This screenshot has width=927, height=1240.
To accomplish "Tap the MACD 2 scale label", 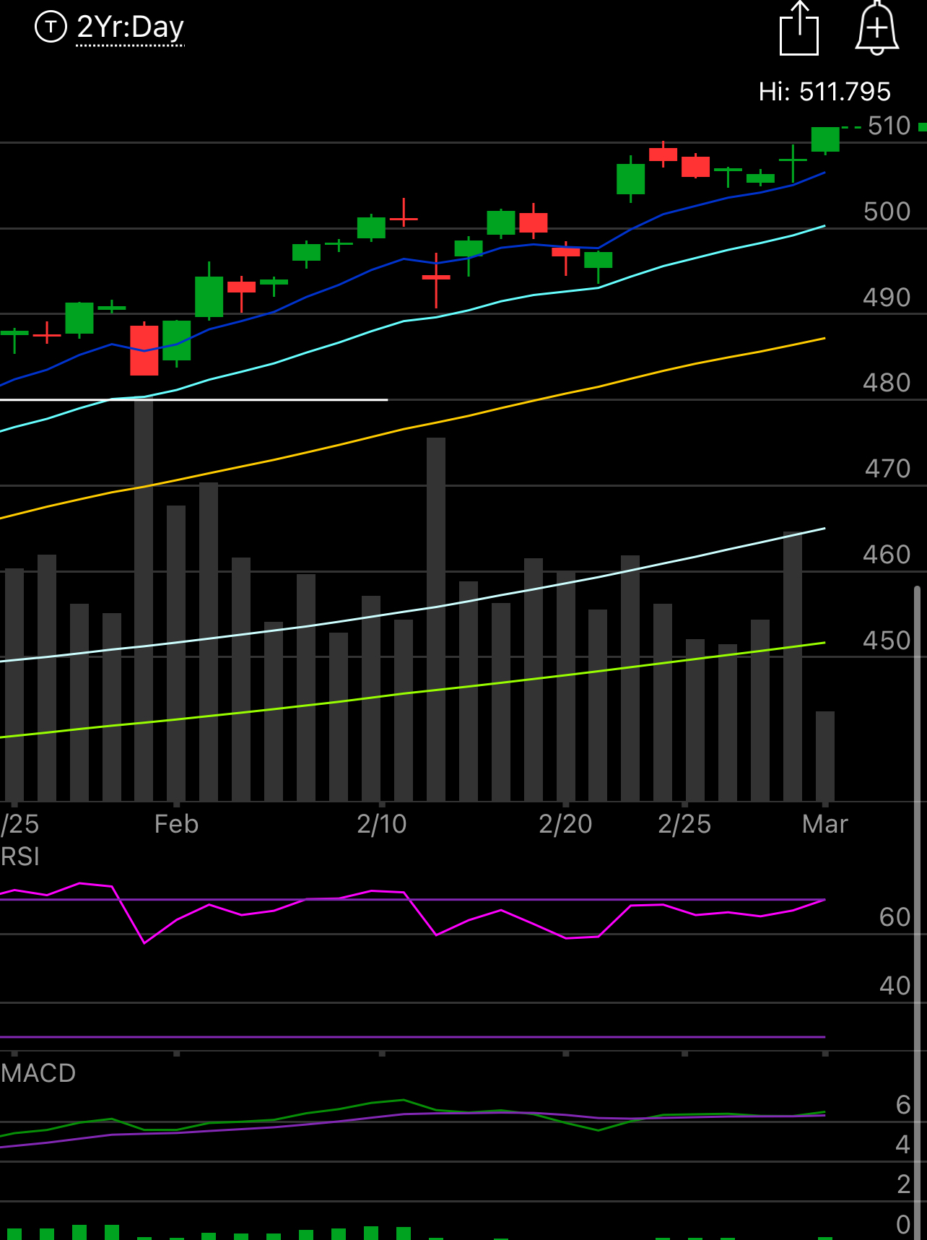I will 903,1184.
